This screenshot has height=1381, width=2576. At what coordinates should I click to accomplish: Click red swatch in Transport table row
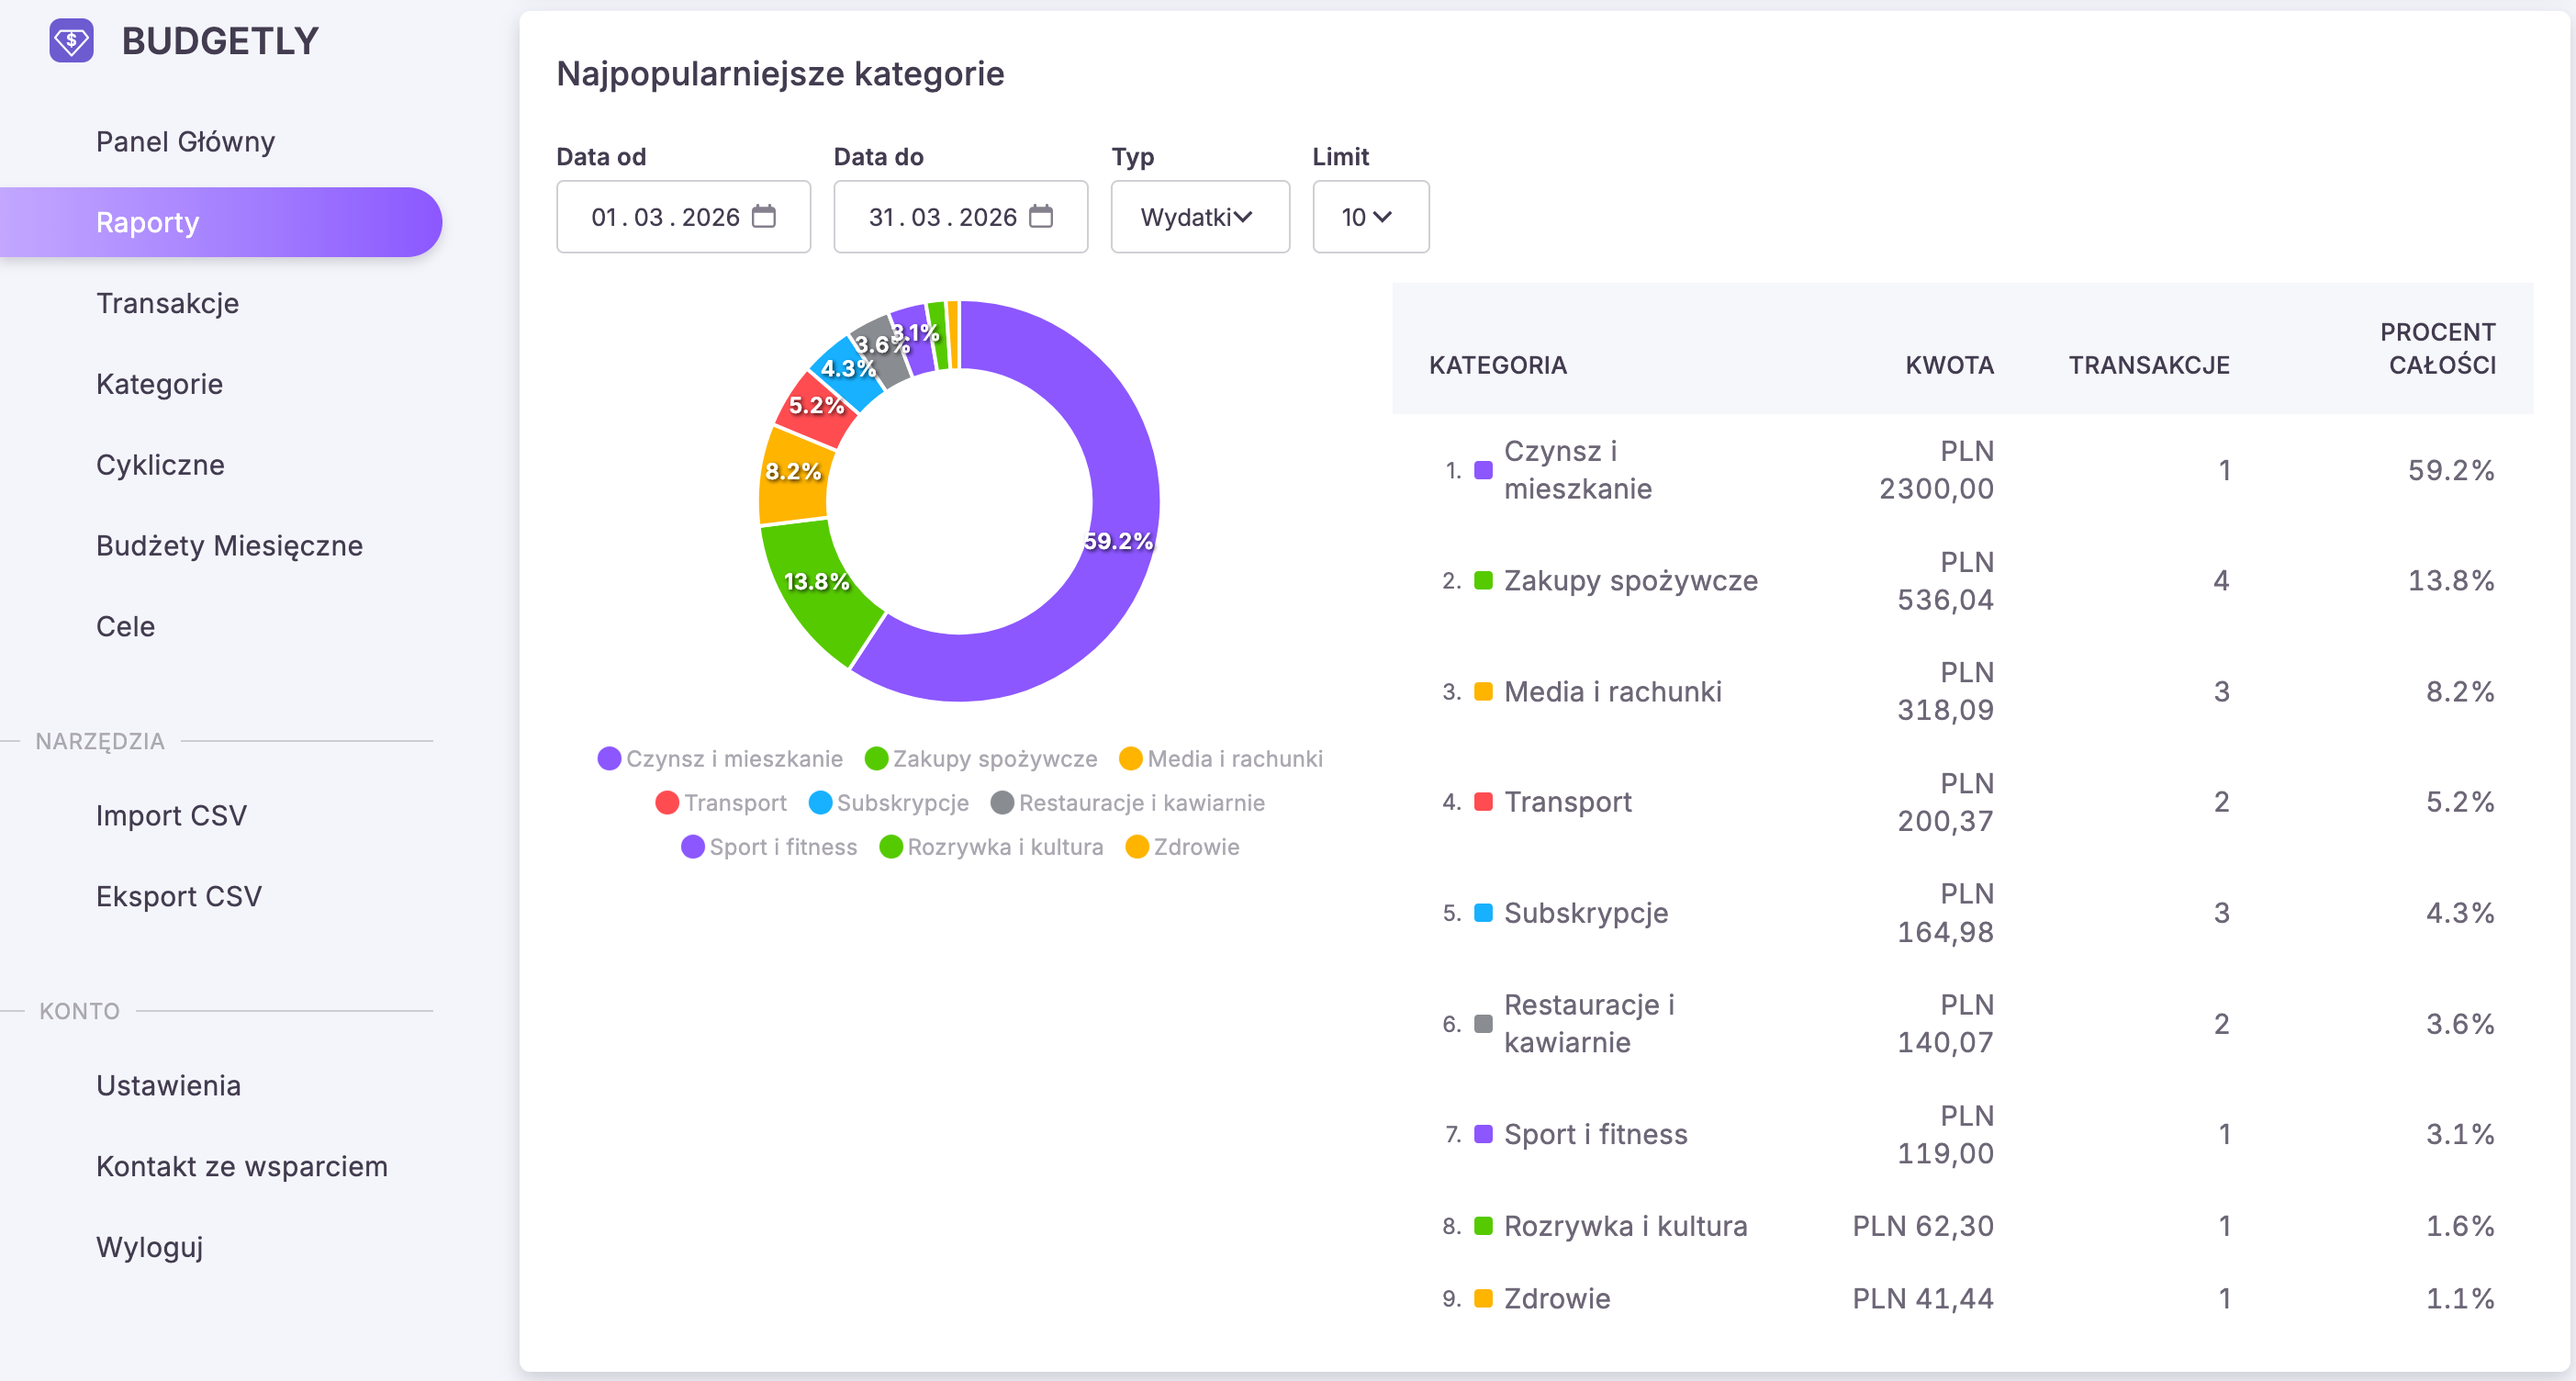tap(1483, 802)
